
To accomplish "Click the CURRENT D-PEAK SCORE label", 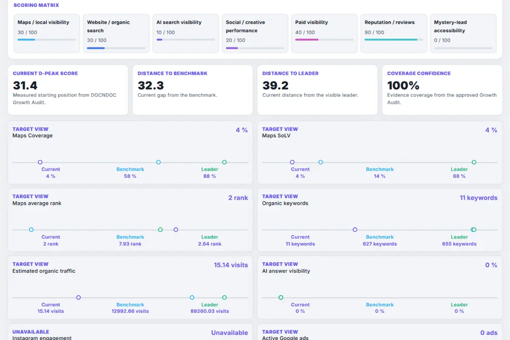I will (45, 74).
